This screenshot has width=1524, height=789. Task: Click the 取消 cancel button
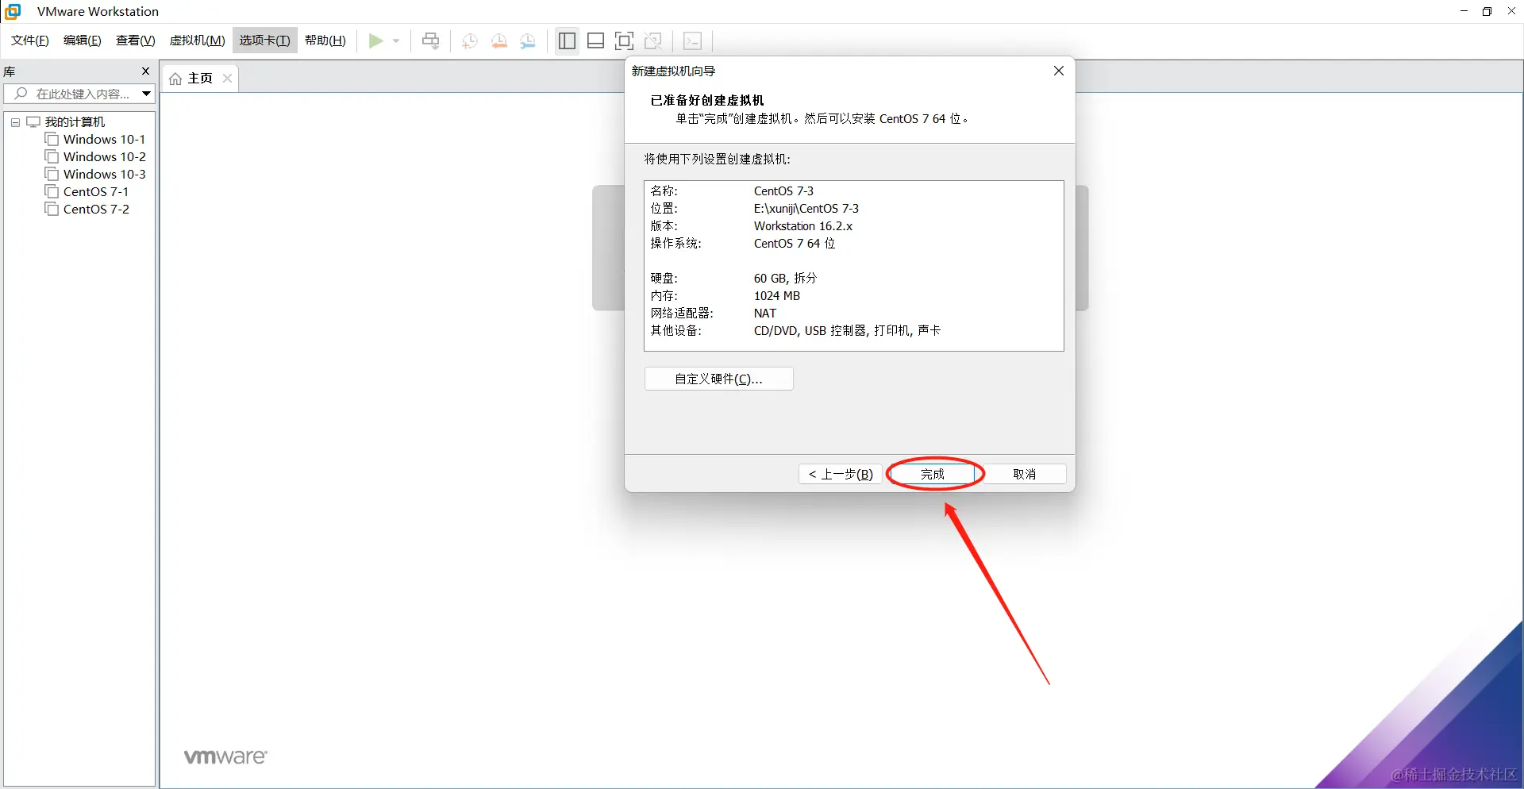[1025, 474]
